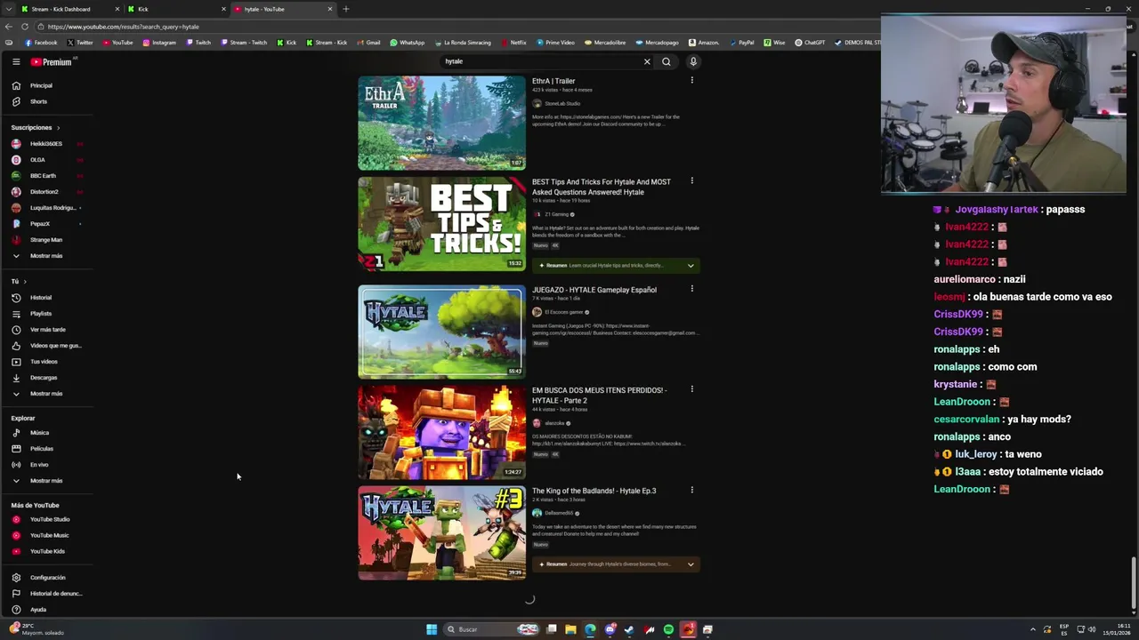The width and height of the screenshot is (1139, 640).
Task: Open three-dot menu for EM BUSCA DOS MEUS ITENS
Action: (x=692, y=389)
